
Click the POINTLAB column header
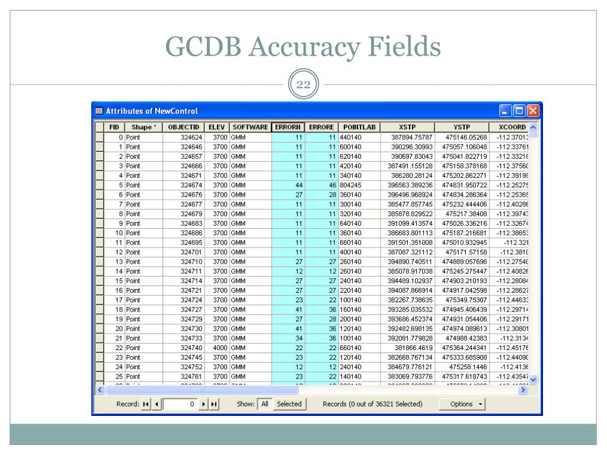pos(359,127)
